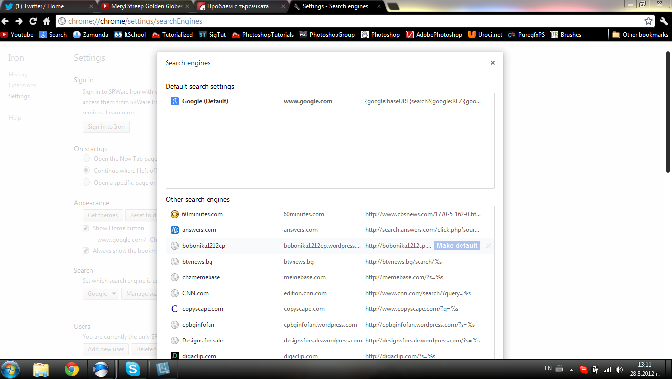Click the browser back arrow
The image size is (672, 379).
[5, 21]
